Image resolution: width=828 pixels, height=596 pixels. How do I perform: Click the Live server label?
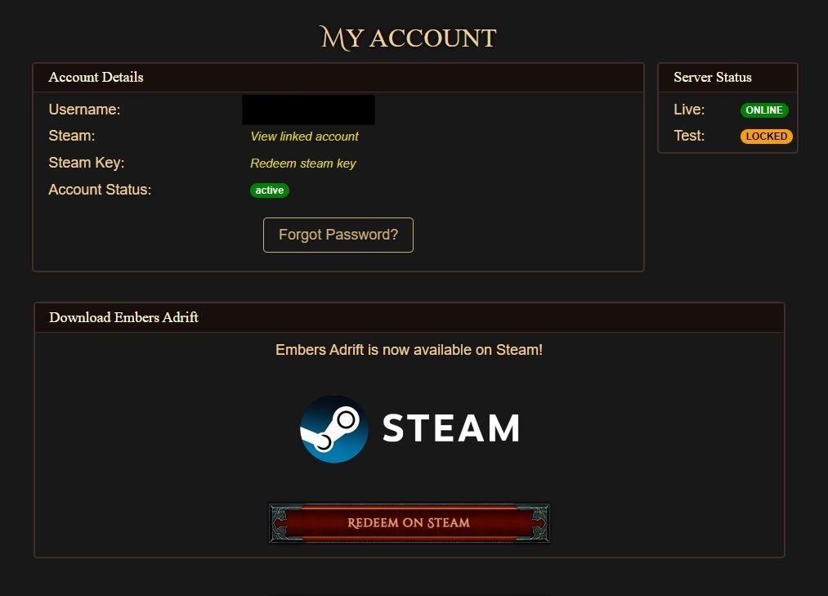(x=689, y=110)
